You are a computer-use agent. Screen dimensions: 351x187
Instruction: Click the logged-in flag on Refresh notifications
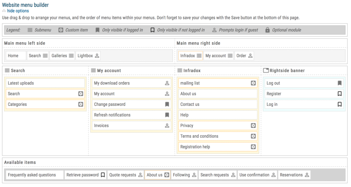tap(167, 115)
